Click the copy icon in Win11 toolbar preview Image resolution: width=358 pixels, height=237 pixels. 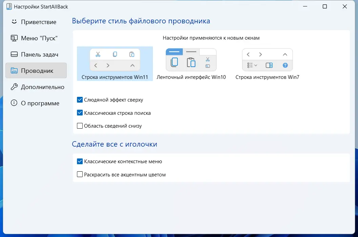click(x=115, y=54)
